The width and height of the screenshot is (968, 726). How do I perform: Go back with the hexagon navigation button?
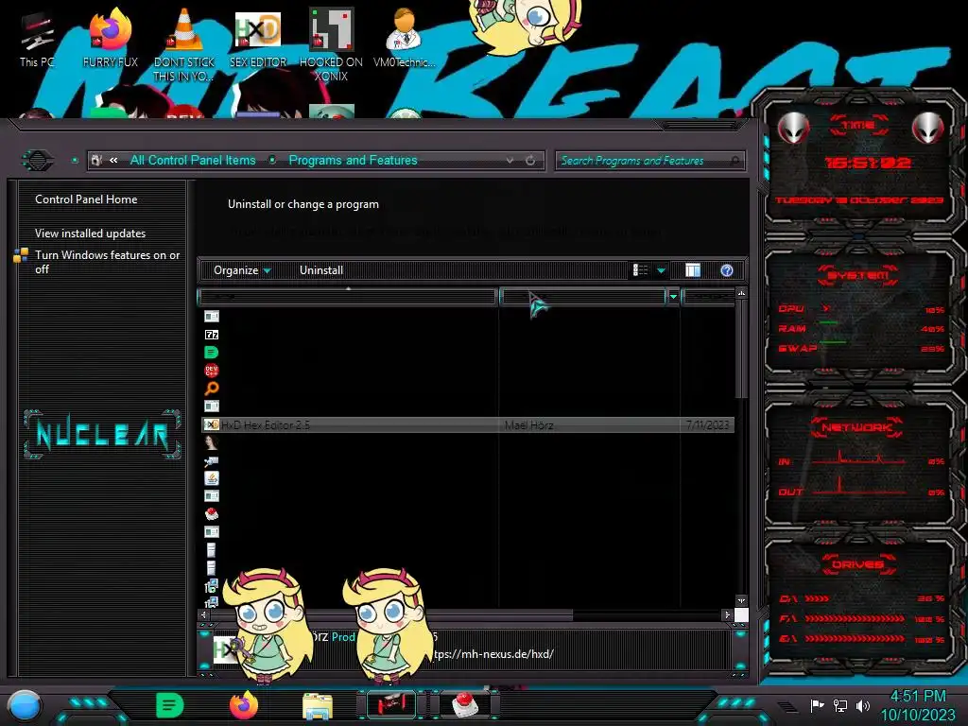pyautogui.click(x=38, y=161)
